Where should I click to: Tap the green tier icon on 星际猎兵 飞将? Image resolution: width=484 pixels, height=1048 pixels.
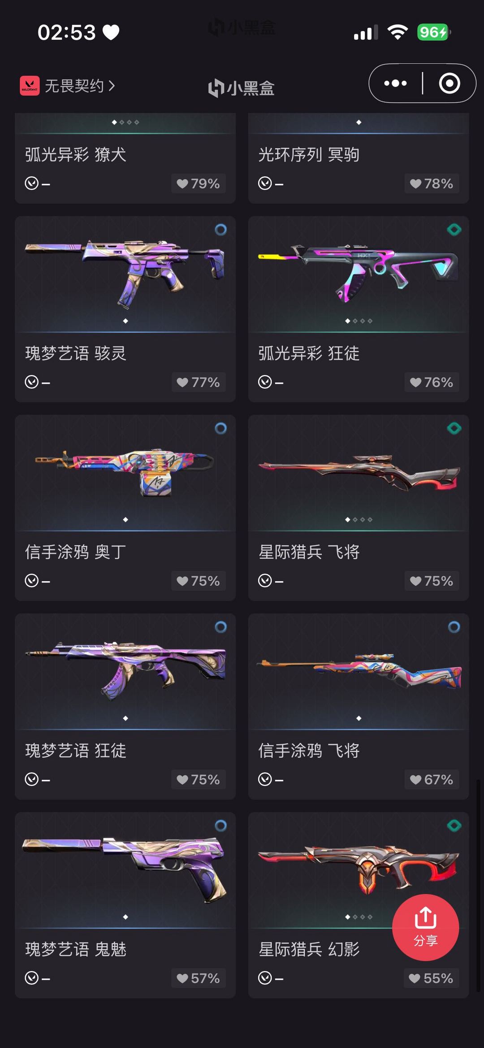click(454, 428)
